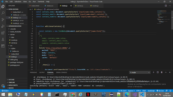
Task: Open the Manage gear settings icon
Action: (x=3, y=86)
